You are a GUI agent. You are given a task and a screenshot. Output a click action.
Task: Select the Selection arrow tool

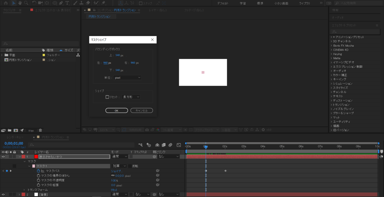(x=13, y=3)
